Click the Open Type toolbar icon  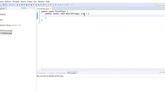[44, 5]
